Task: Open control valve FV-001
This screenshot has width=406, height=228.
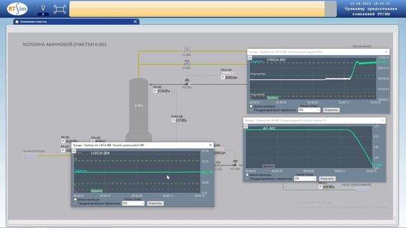Action: click(x=187, y=82)
